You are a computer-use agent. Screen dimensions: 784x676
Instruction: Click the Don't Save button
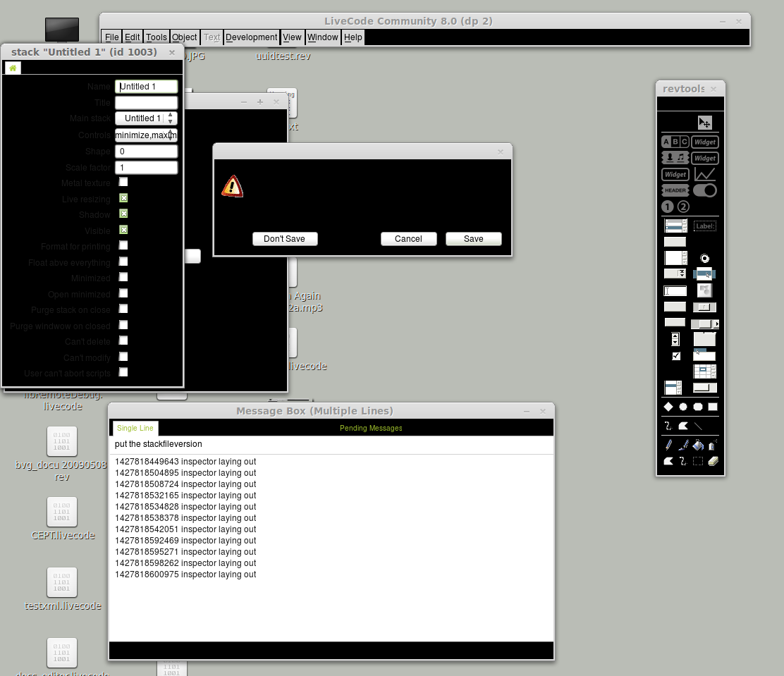[x=285, y=239]
